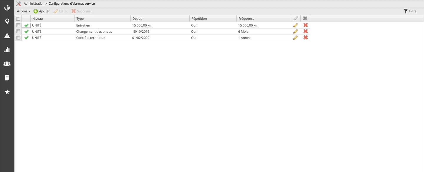Open the star favorites icon in sidebar
424x172 pixels.
[7, 92]
